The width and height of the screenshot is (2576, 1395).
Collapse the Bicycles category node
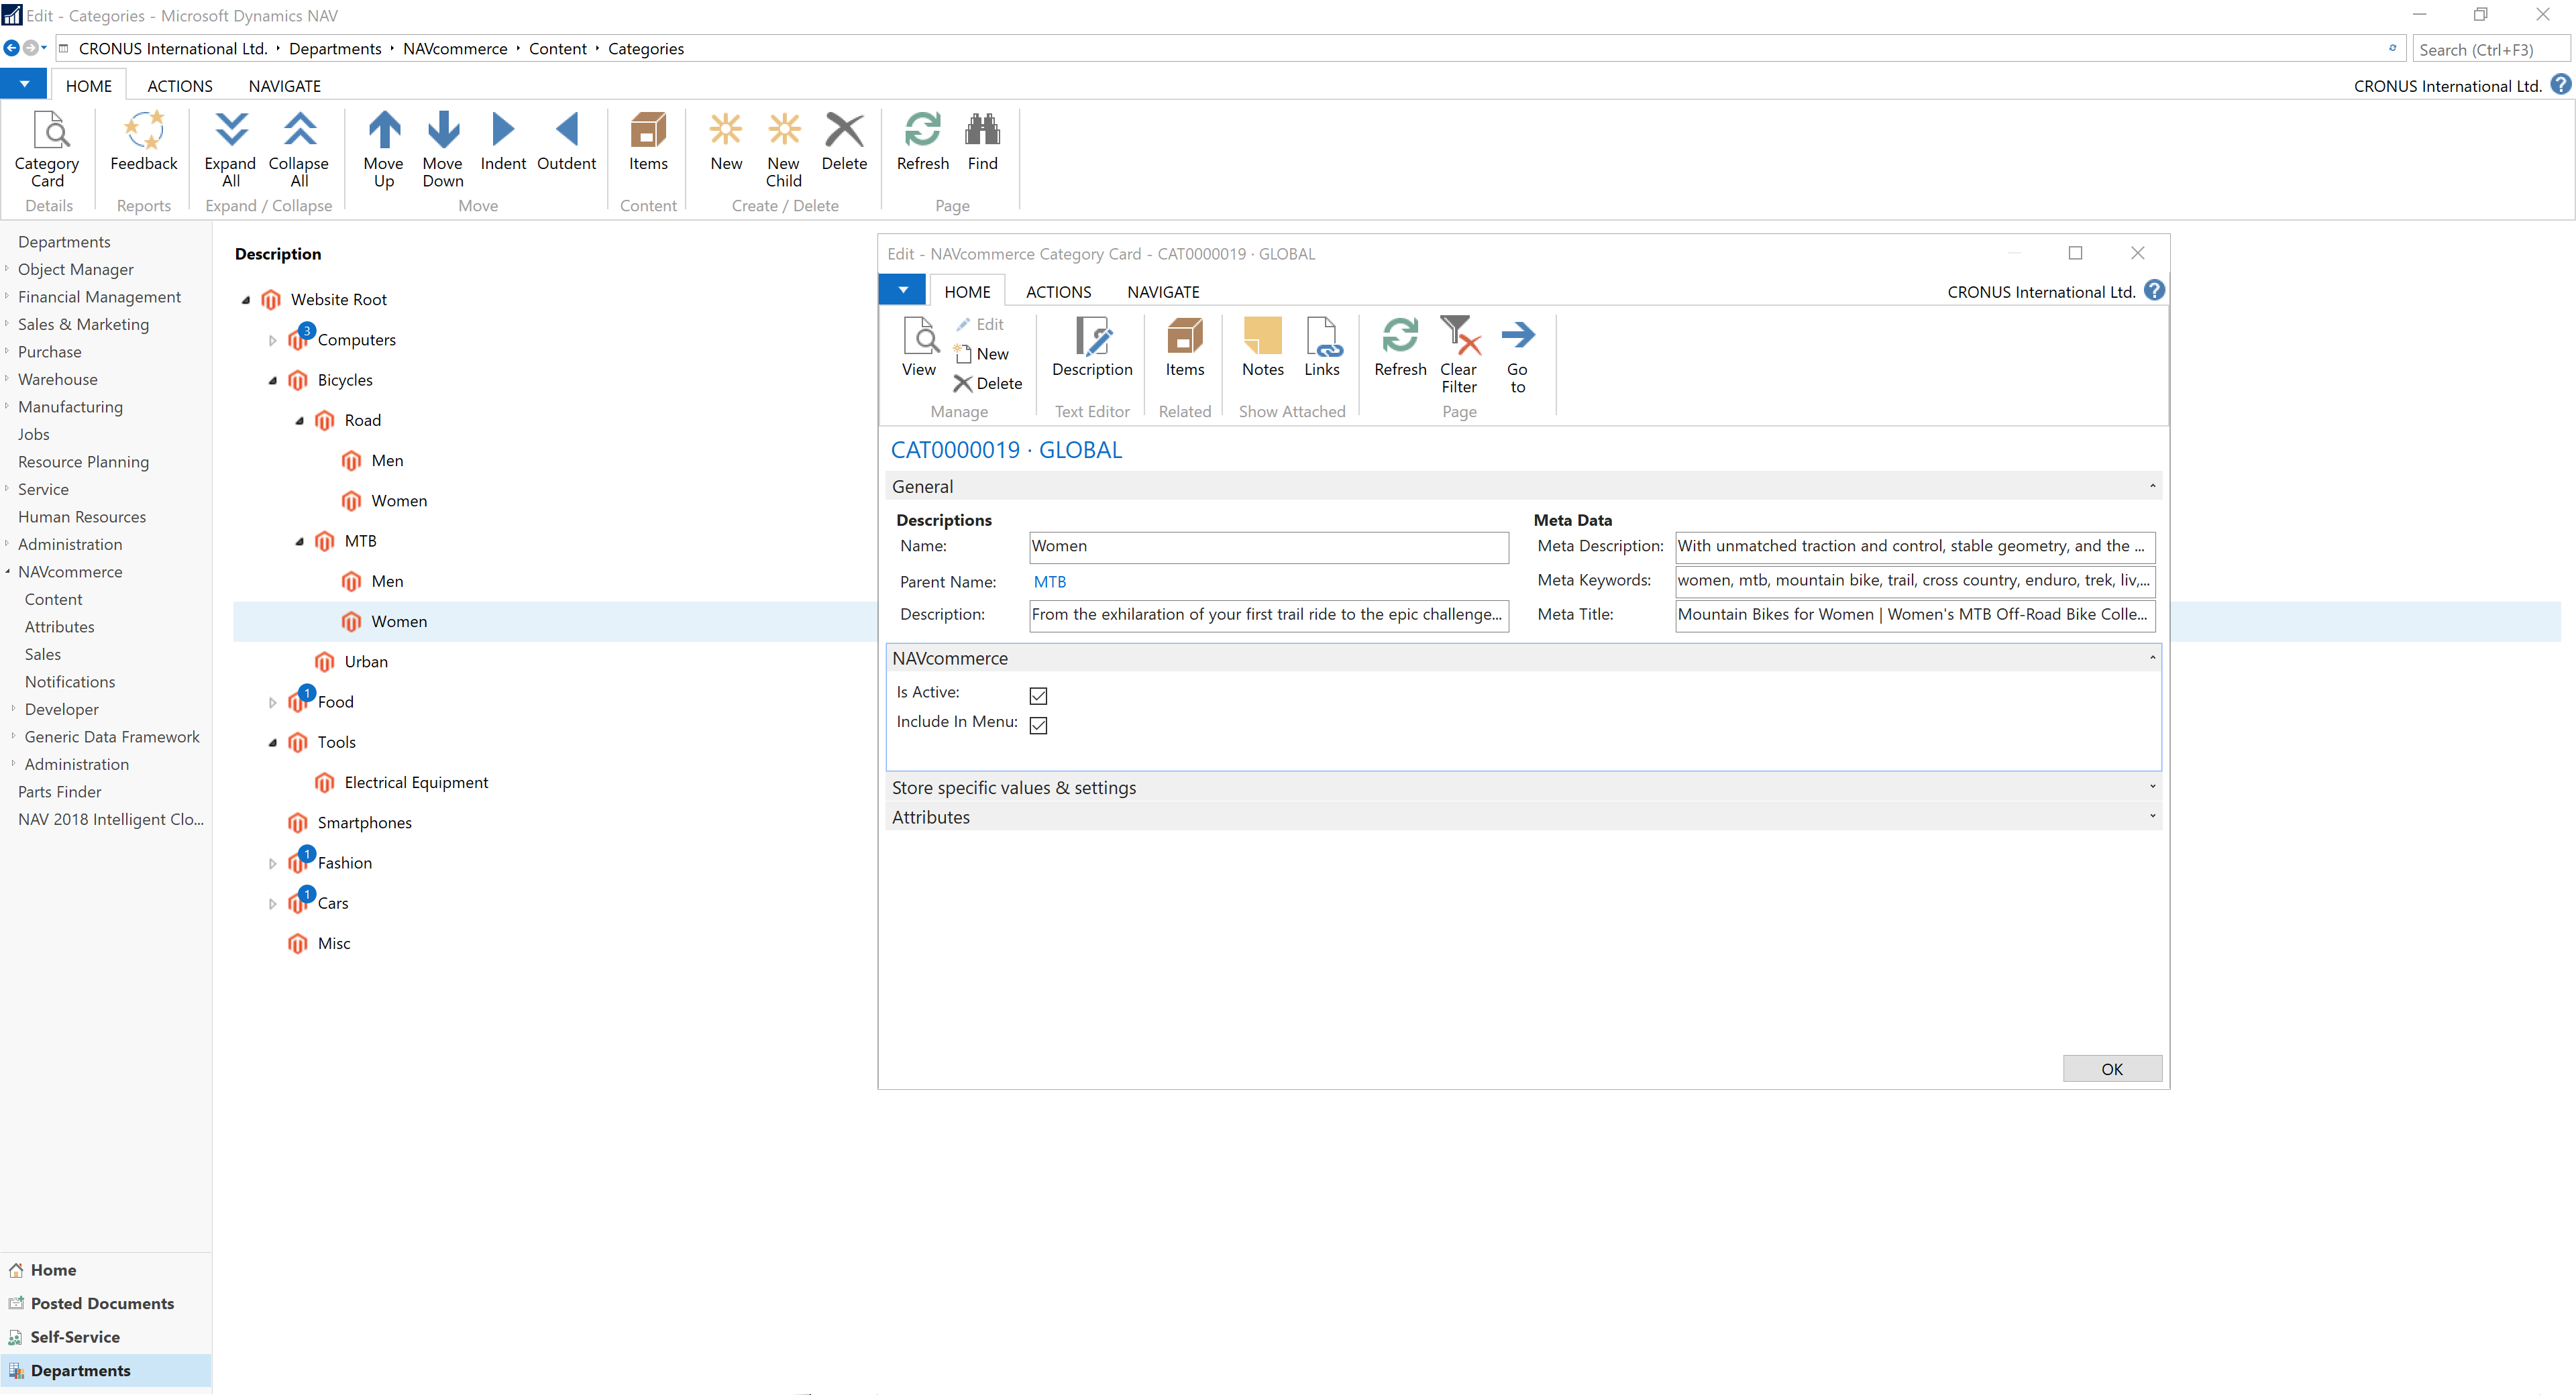272,380
